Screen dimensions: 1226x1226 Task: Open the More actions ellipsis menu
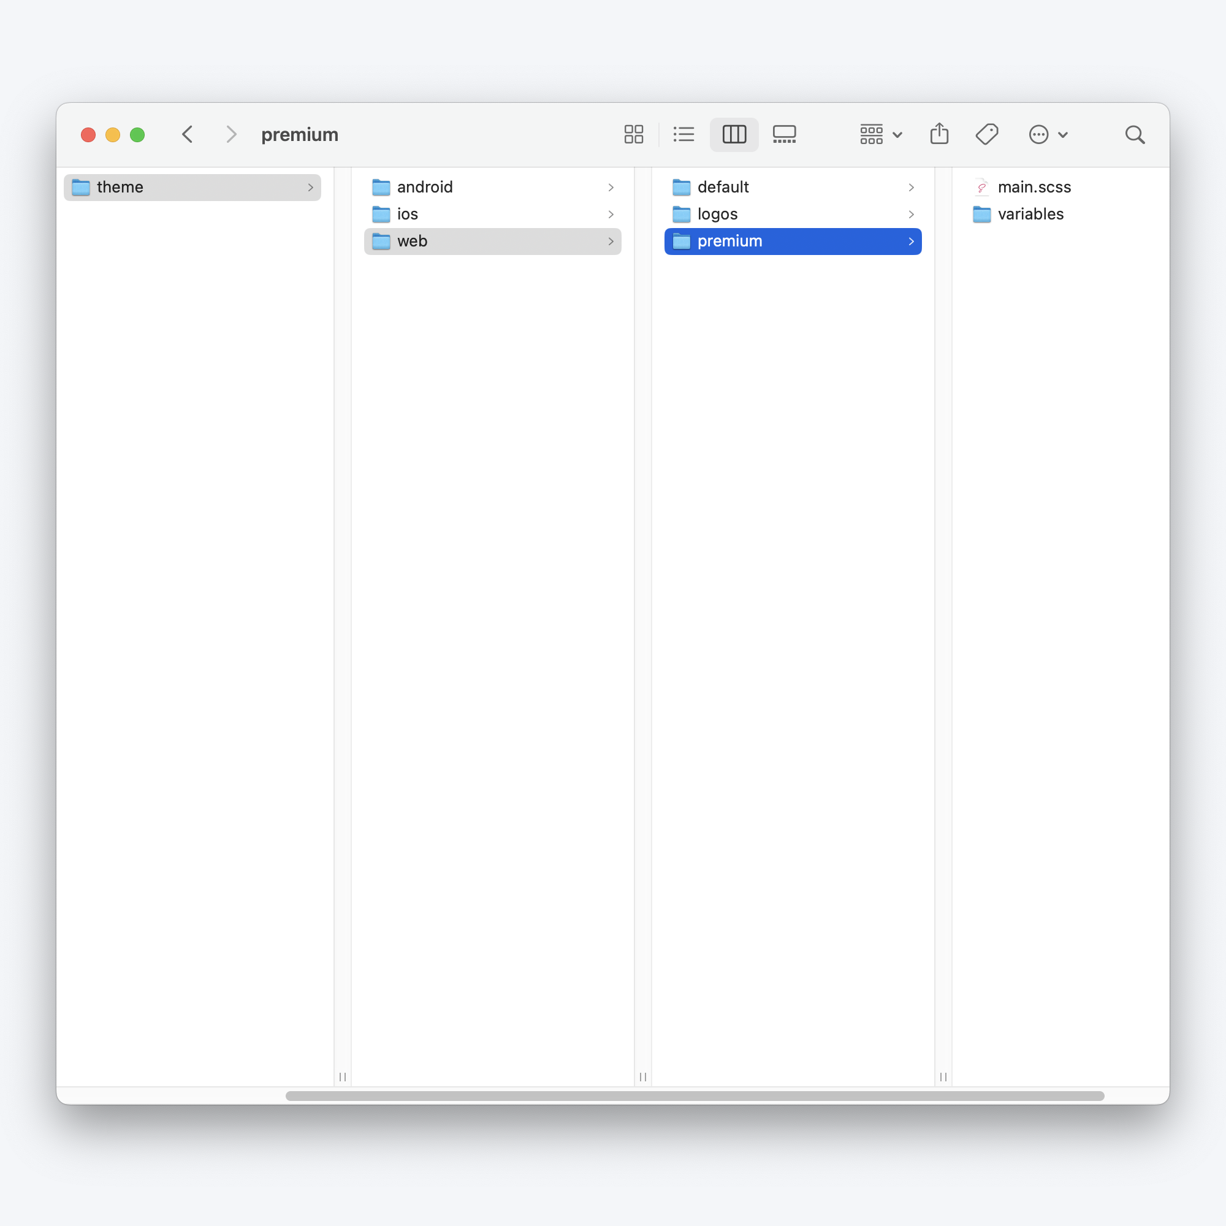tap(1048, 134)
